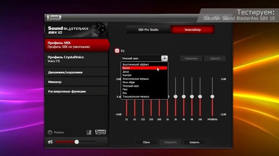Viewport: 279px width, 156px height.
Task: Click the 125 Hz band slider track
Action: click(143, 107)
